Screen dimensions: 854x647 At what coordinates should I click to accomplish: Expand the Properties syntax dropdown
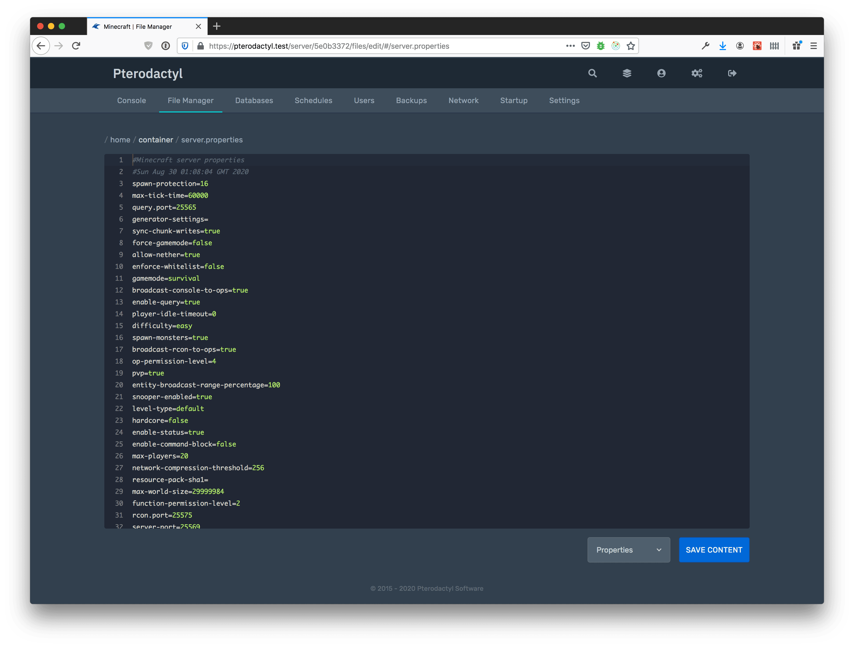[x=628, y=550]
